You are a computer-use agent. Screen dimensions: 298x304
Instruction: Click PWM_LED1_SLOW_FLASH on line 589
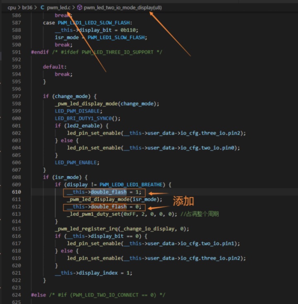116,37
